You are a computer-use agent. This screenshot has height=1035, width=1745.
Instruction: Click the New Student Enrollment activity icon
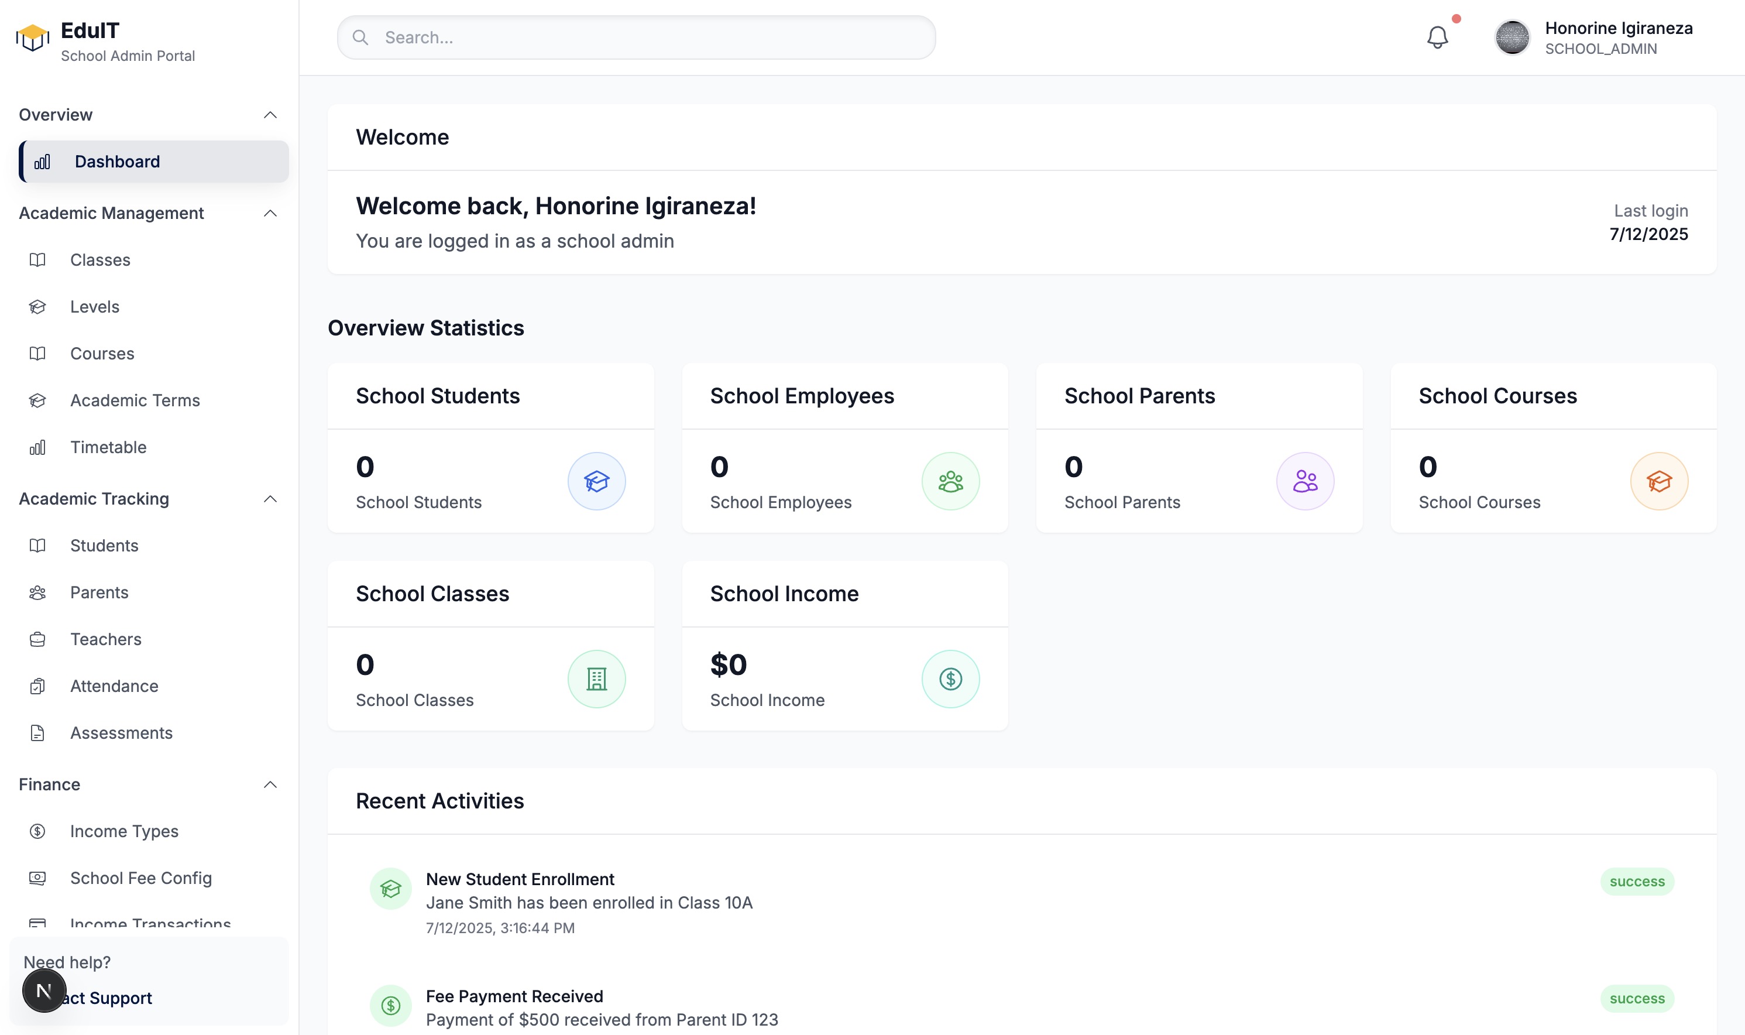click(390, 889)
